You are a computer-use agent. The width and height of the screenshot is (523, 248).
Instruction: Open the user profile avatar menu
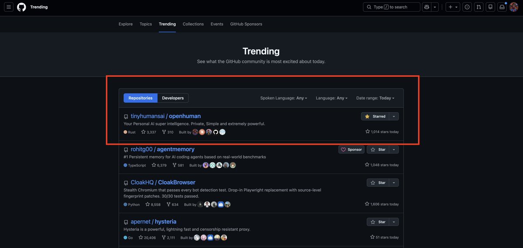coord(514,7)
